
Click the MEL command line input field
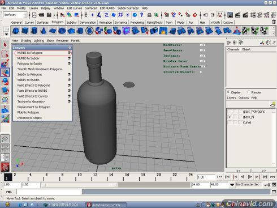point(49,192)
